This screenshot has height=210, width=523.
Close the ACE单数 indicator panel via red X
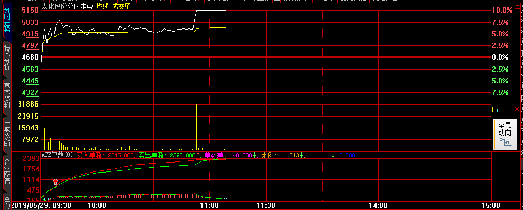point(517,156)
